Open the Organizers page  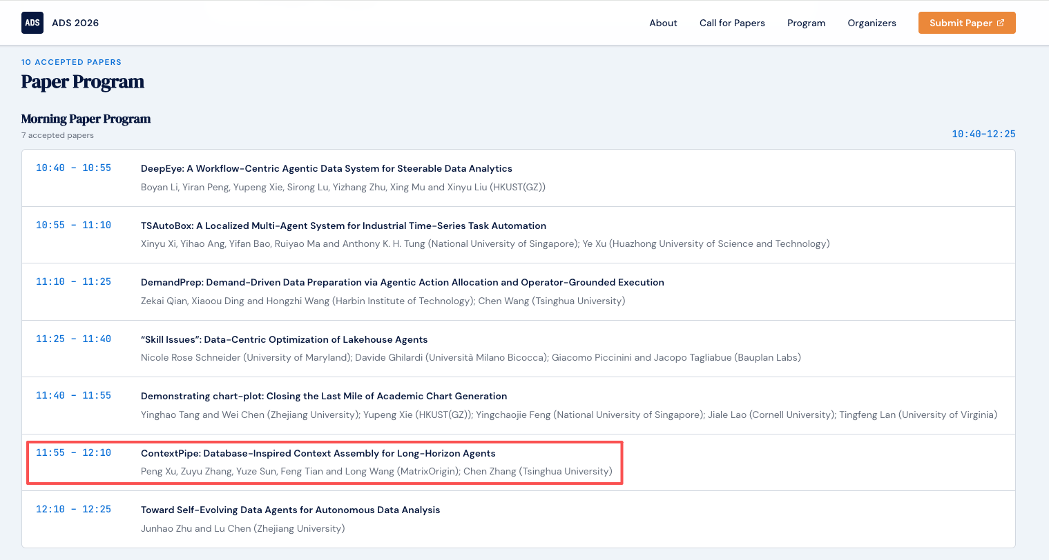pyautogui.click(x=872, y=23)
